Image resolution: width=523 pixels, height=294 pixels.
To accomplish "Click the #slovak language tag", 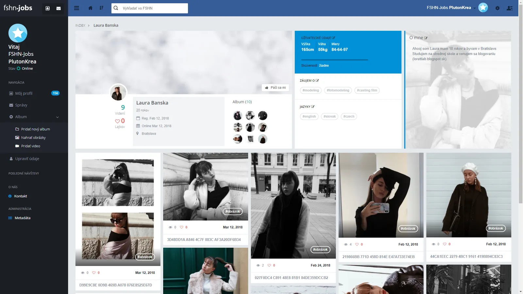I will click(329, 117).
